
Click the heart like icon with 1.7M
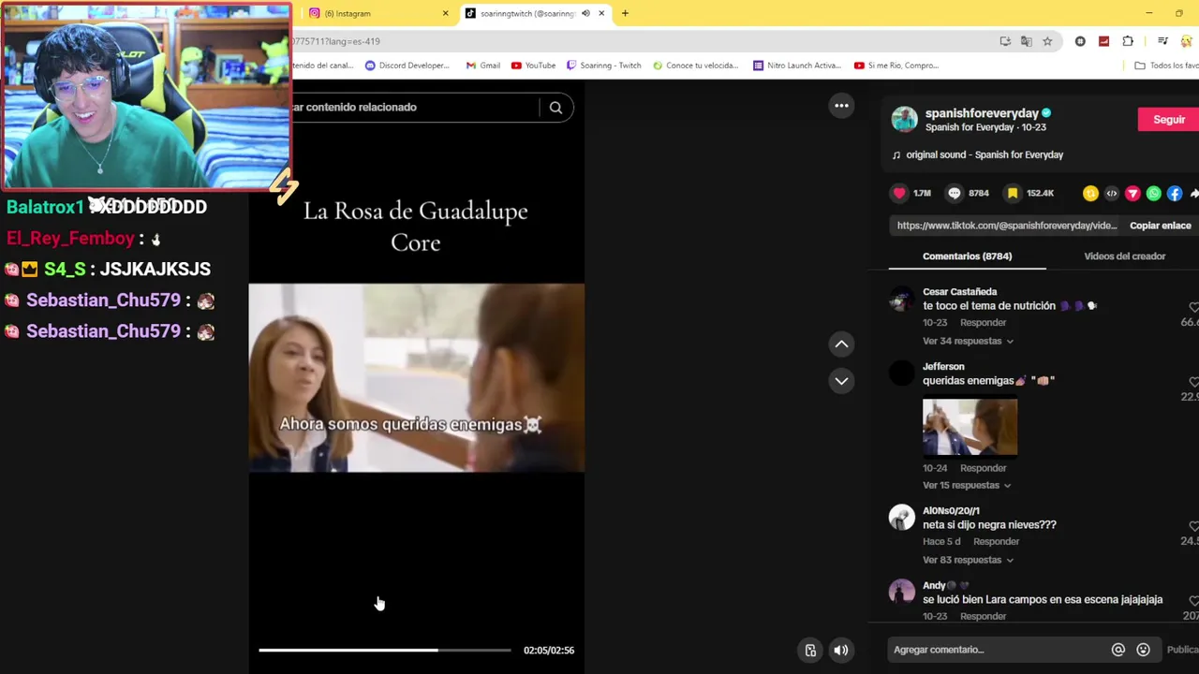[x=899, y=193]
